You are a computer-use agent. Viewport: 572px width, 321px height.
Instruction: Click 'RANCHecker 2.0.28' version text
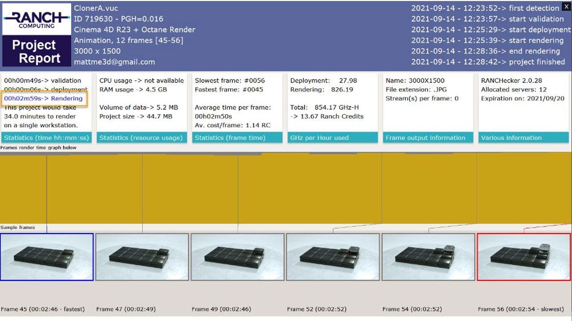(x=511, y=80)
